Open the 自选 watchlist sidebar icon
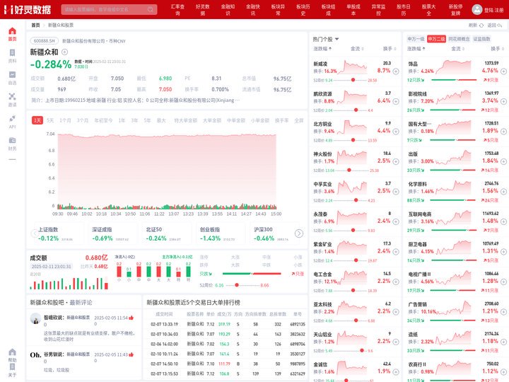Screen dimensions: 509x382 pyautogui.click(x=12, y=75)
